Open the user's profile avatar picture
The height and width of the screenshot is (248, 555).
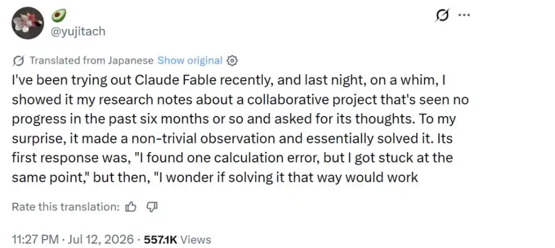coord(28,23)
